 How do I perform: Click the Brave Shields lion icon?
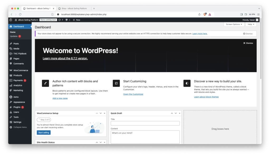[205, 14]
